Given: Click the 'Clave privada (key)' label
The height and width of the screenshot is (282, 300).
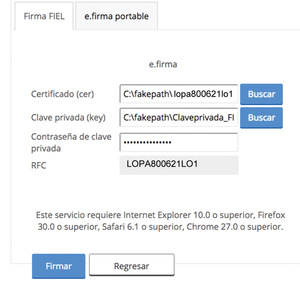Looking at the screenshot, I should [68, 118].
